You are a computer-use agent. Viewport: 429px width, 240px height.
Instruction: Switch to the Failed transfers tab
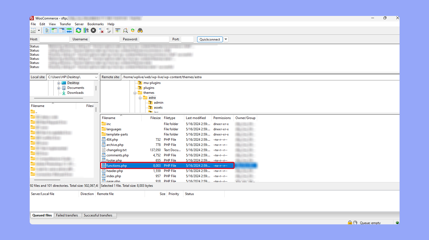point(67,215)
